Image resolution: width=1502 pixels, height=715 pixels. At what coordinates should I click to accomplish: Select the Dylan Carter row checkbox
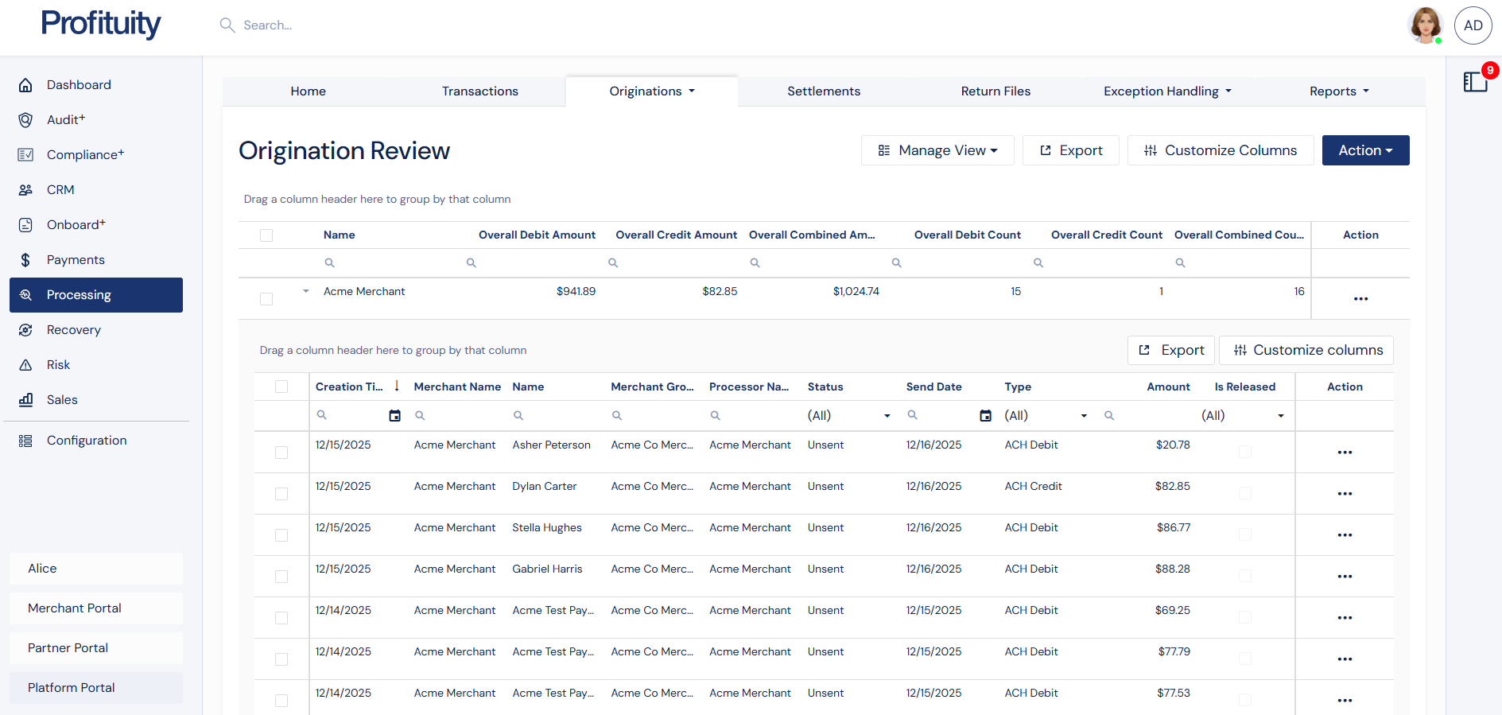(281, 494)
